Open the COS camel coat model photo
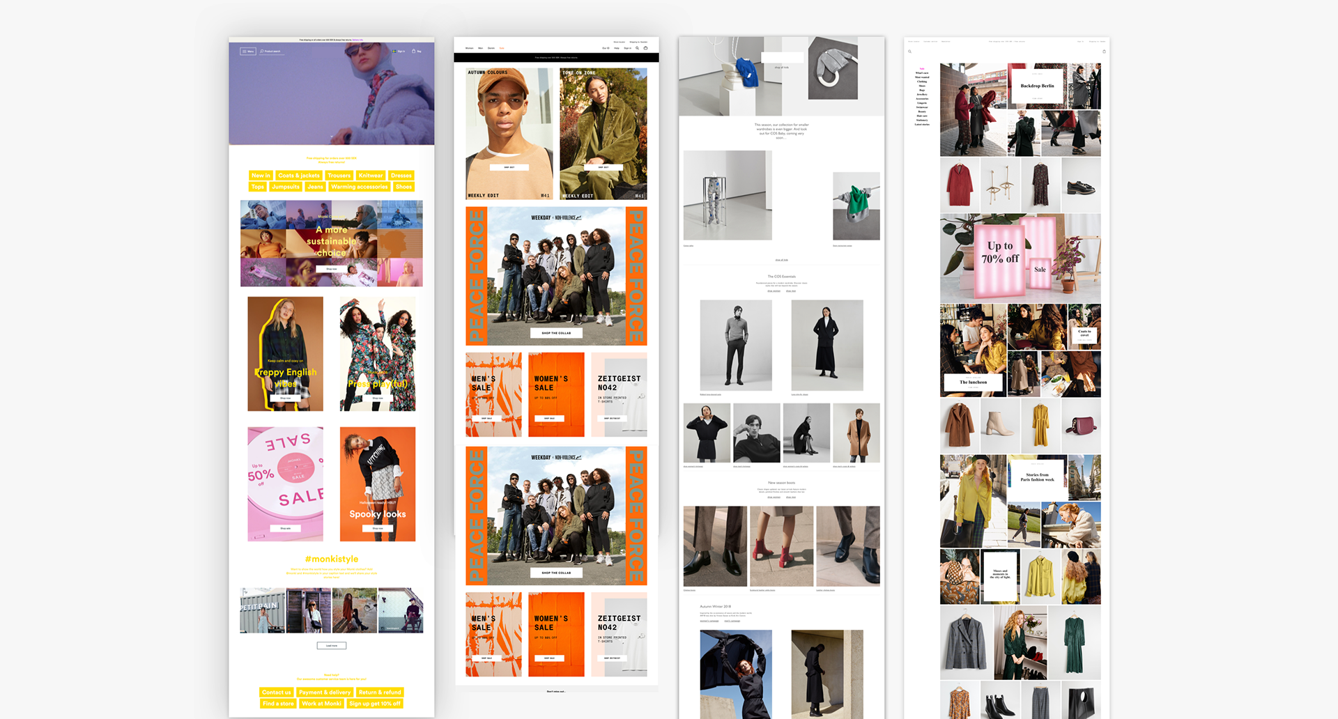This screenshot has height=719, width=1338. point(856,433)
